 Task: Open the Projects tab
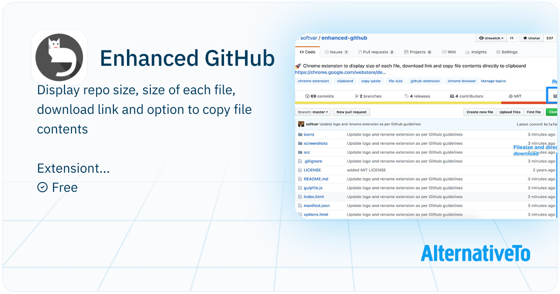click(418, 52)
